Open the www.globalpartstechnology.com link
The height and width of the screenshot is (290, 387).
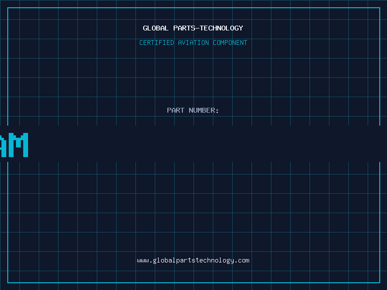click(x=193, y=261)
